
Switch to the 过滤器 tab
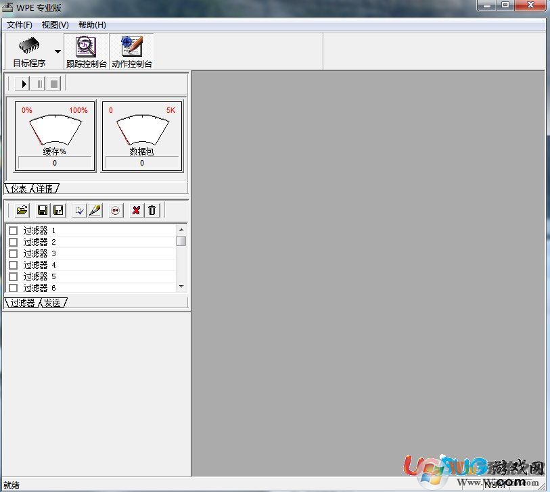click(x=22, y=302)
